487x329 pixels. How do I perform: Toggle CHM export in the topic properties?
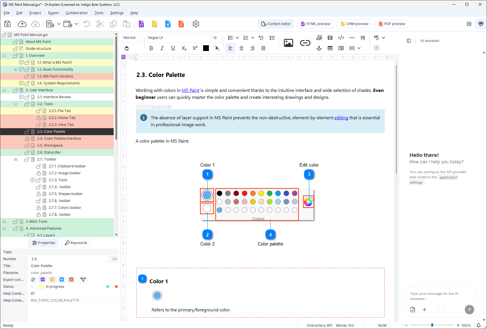pos(52,279)
